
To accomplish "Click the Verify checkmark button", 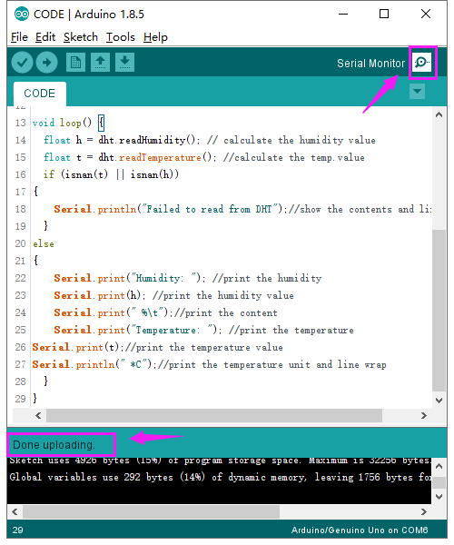I will (22, 63).
